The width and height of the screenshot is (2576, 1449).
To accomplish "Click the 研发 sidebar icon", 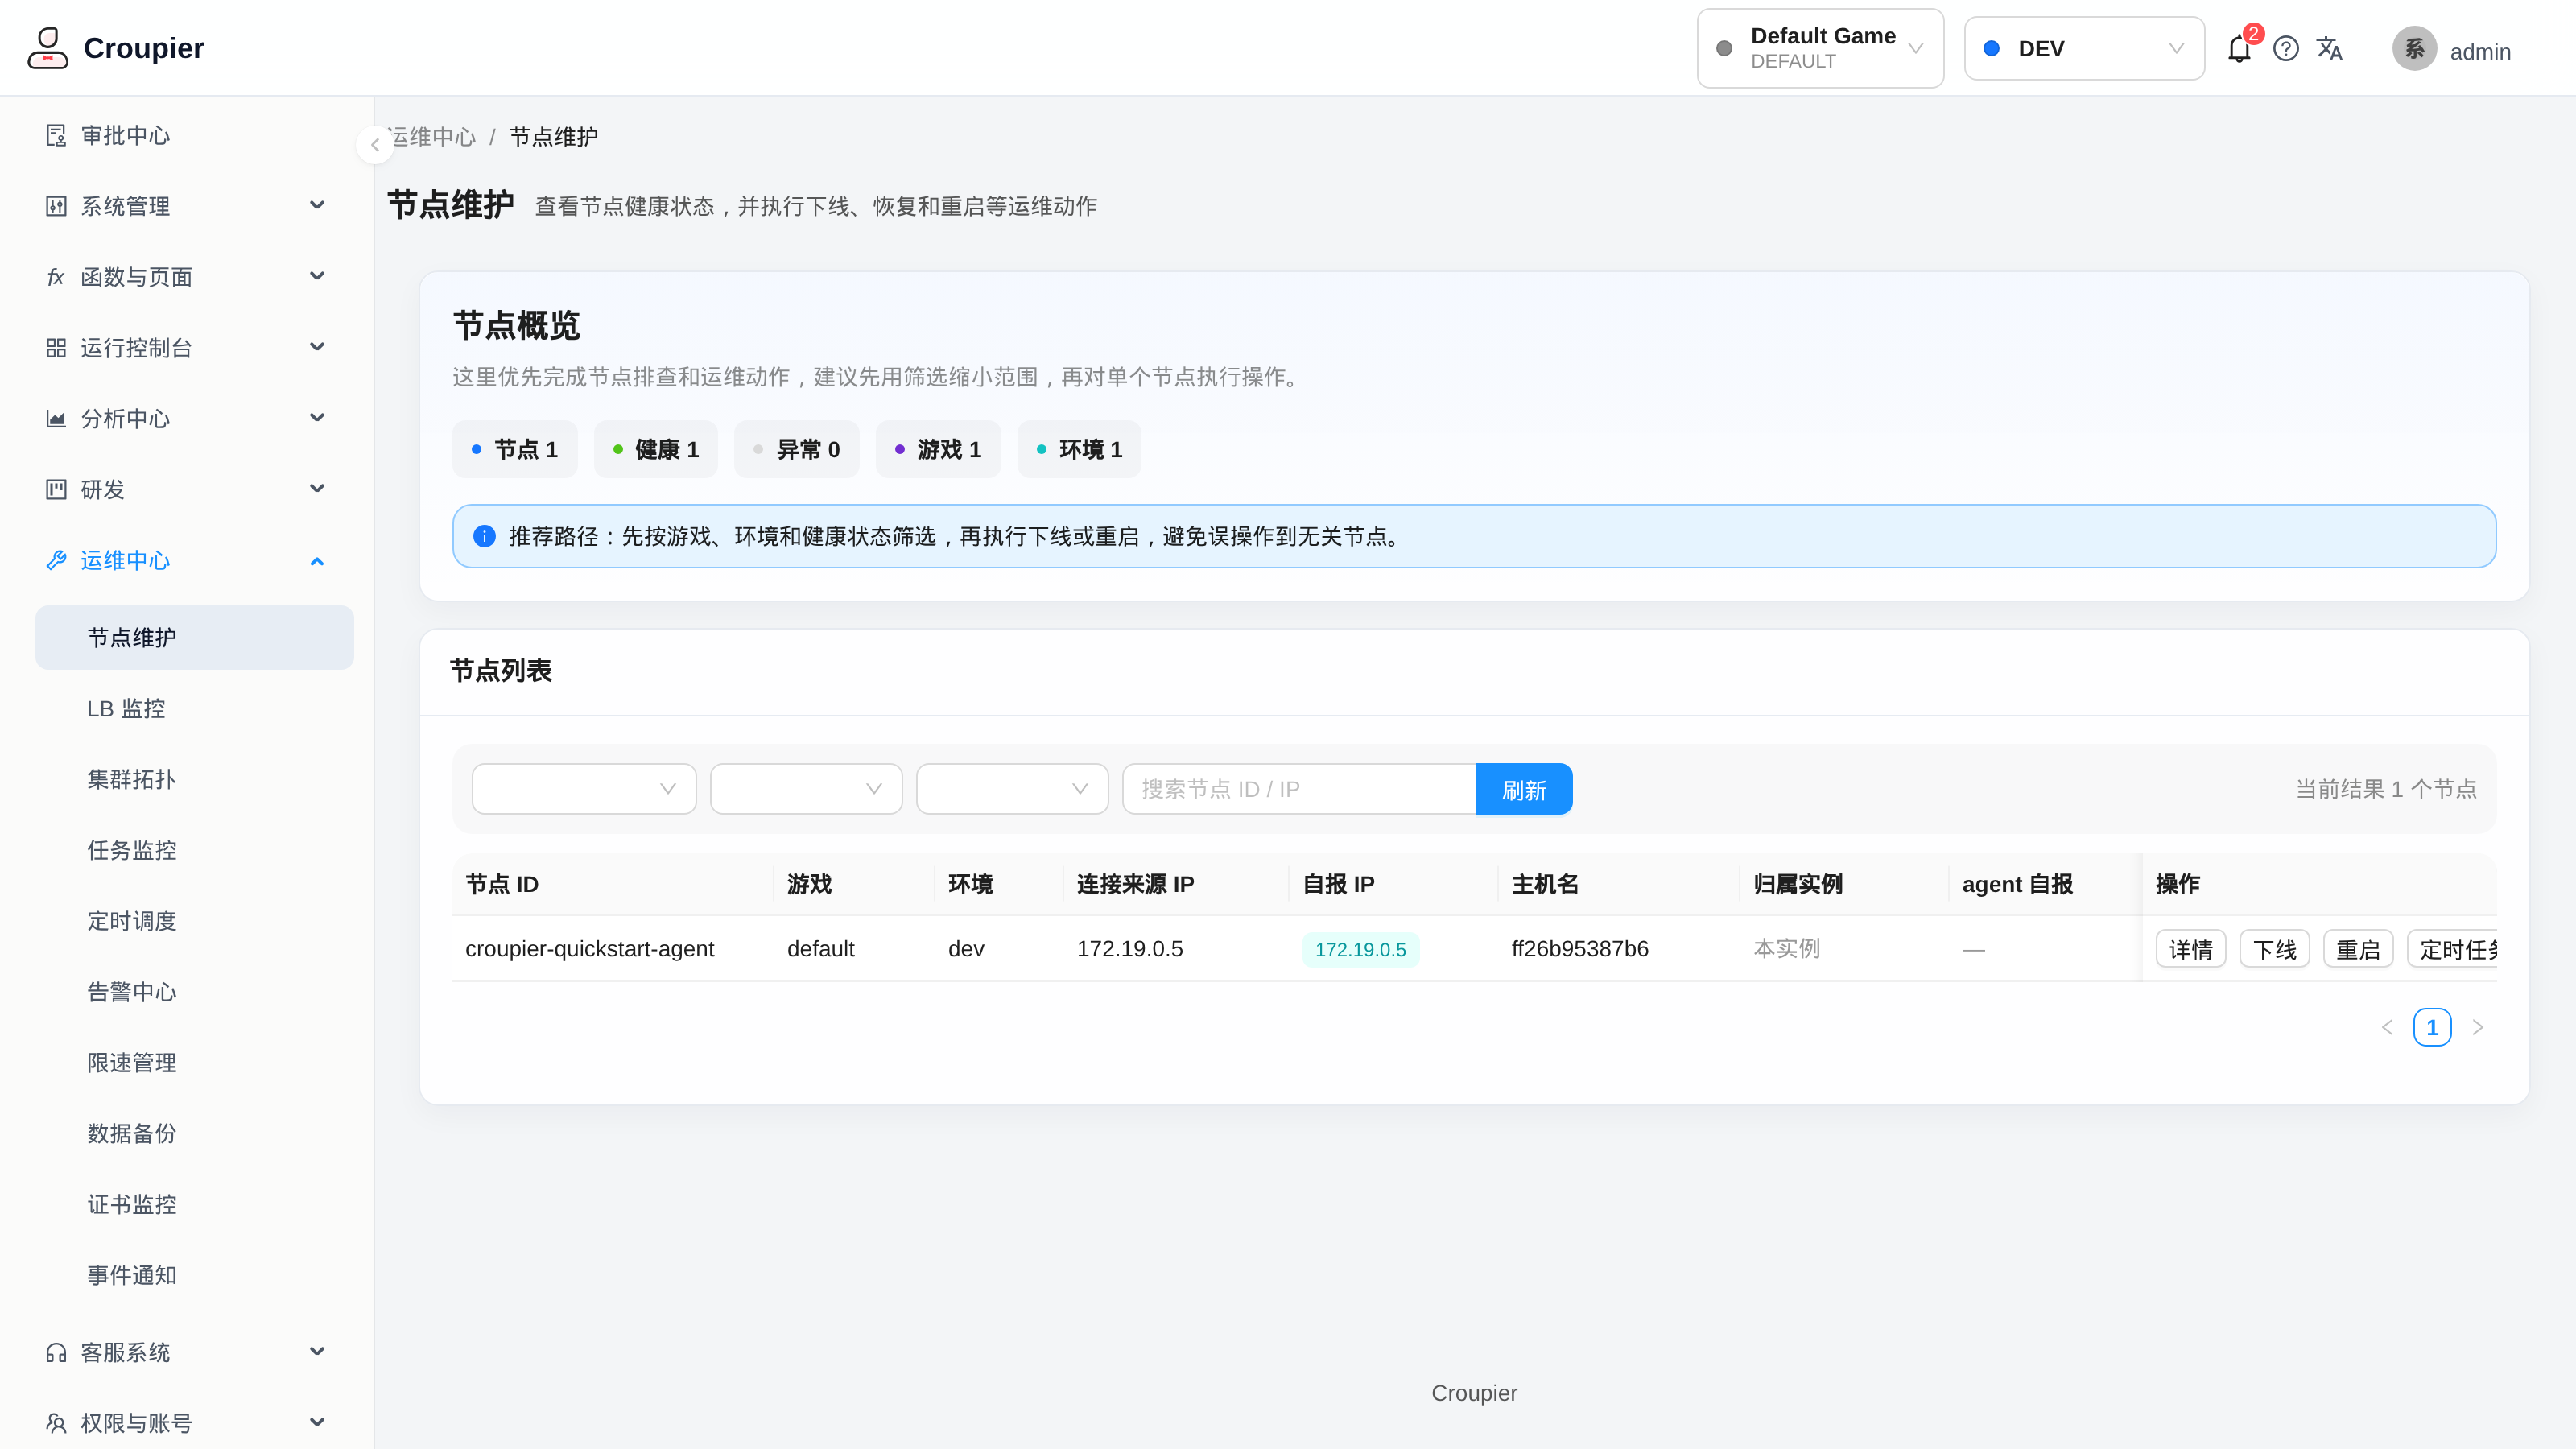I will [56, 489].
